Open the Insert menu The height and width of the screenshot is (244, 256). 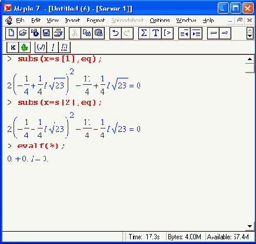72,20
